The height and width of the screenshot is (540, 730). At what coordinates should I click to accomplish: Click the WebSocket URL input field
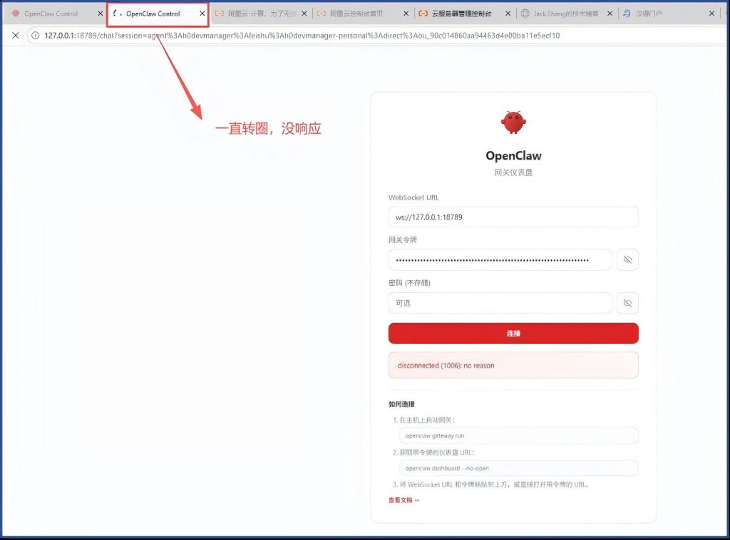[x=513, y=217]
